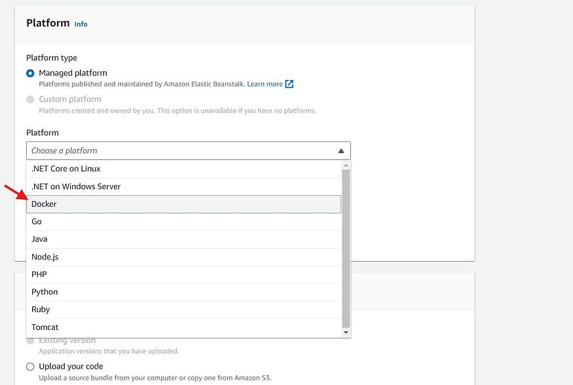The height and width of the screenshot is (385, 573).
Task: Collapse the Choose a platform dropdown
Action: coord(188,151)
